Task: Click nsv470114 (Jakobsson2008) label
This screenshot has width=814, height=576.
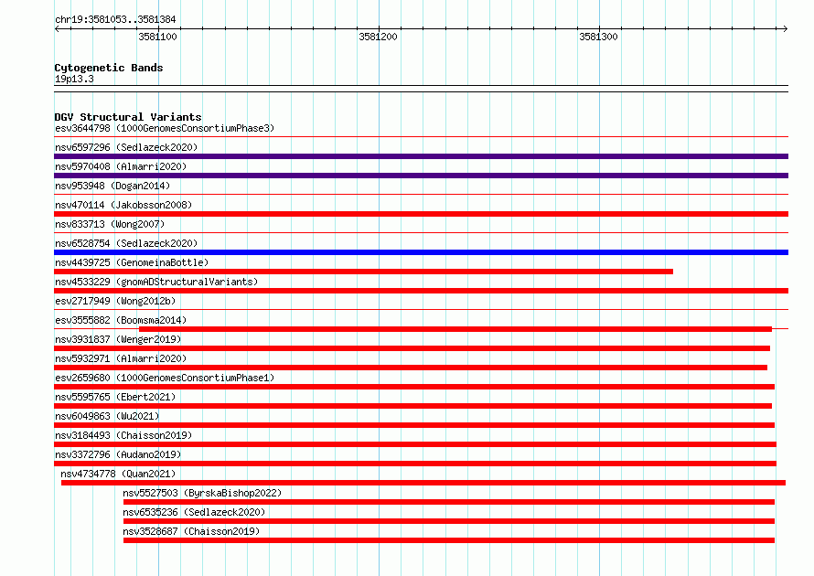Action: tap(123, 205)
